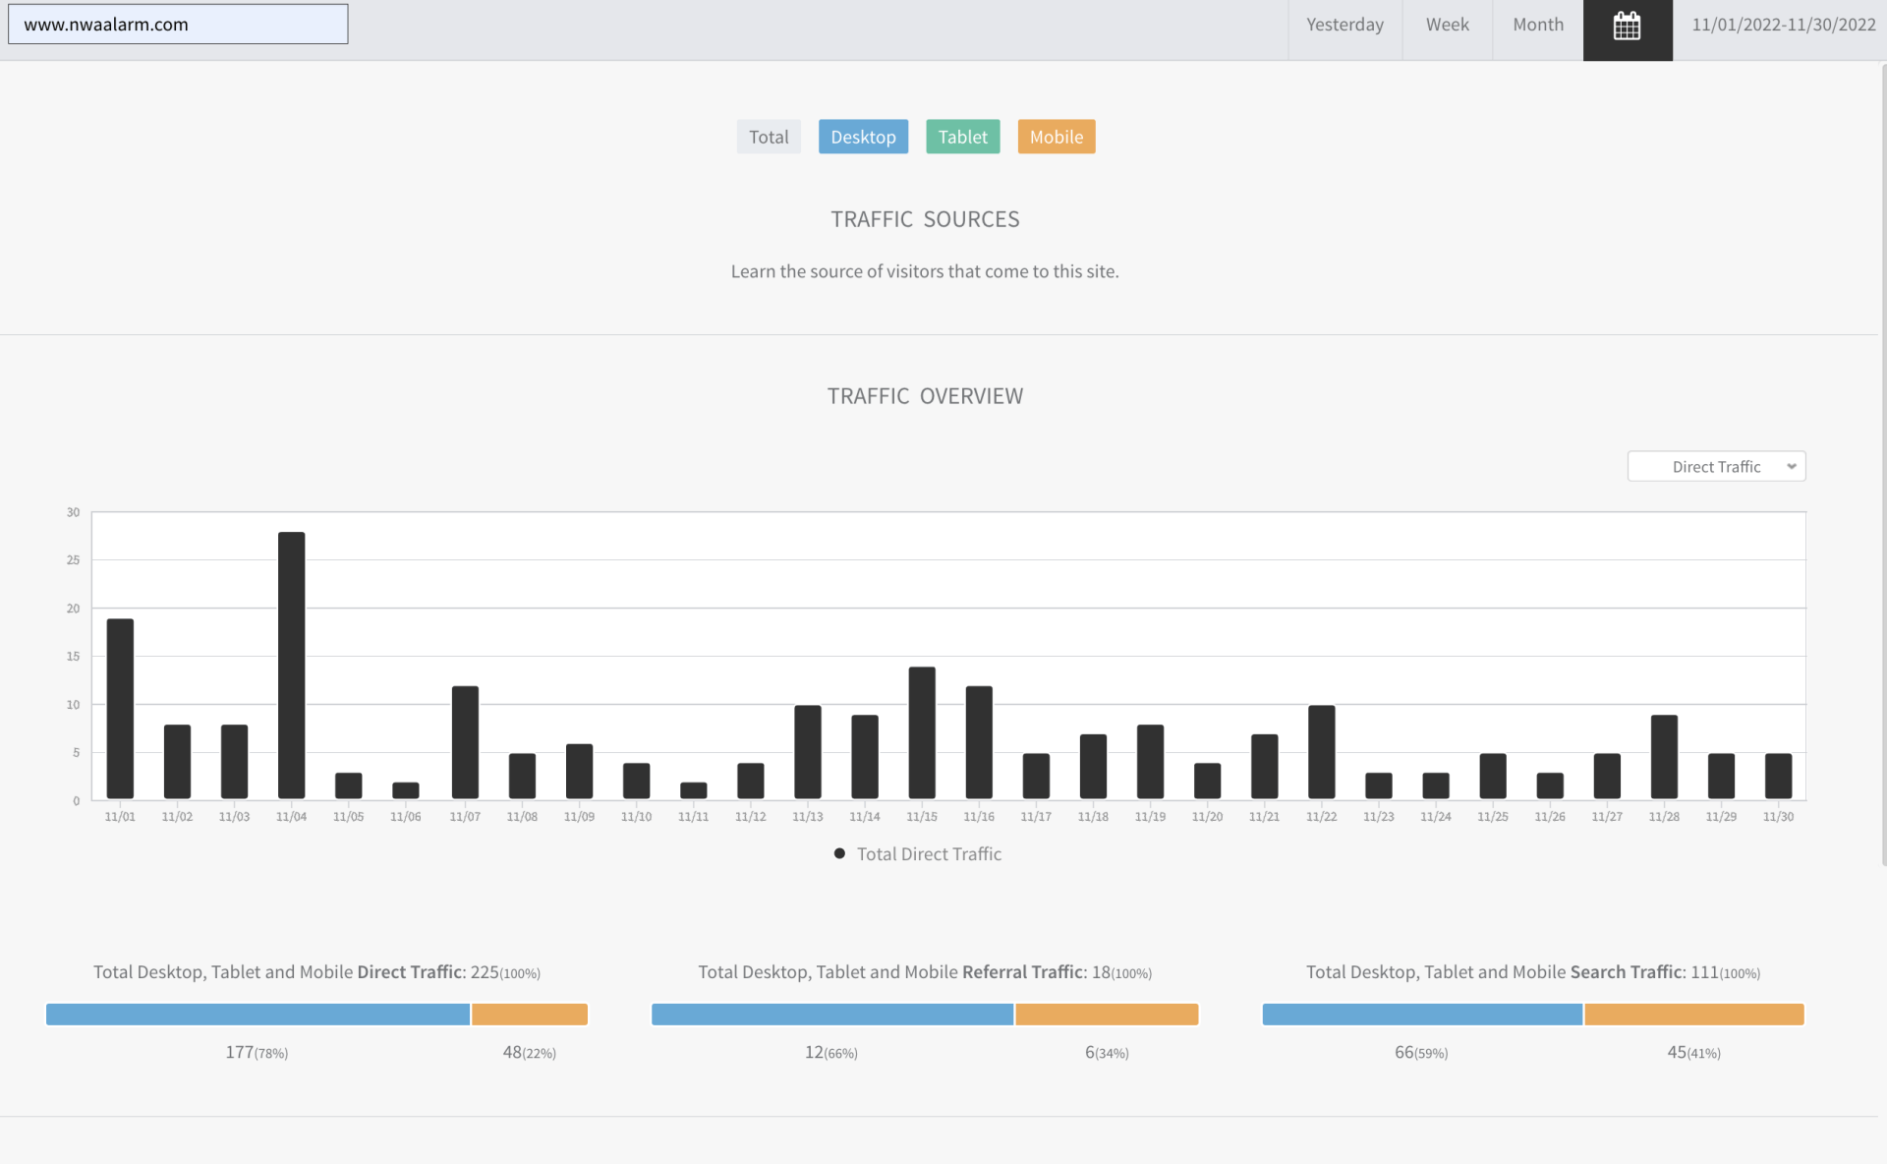Viewport: 1887px width, 1164px height.
Task: Switch to the Yesterday time range
Action: tap(1344, 25)
